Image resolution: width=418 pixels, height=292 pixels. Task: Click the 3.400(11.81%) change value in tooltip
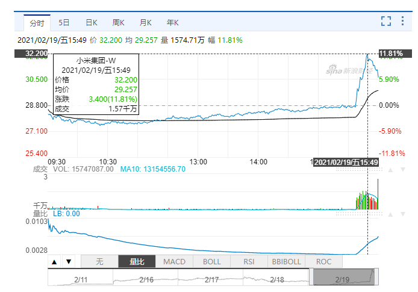click(x=113, y=99)
